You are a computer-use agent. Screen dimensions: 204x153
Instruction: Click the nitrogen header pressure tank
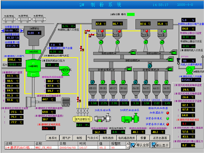[x=83, y=119]
